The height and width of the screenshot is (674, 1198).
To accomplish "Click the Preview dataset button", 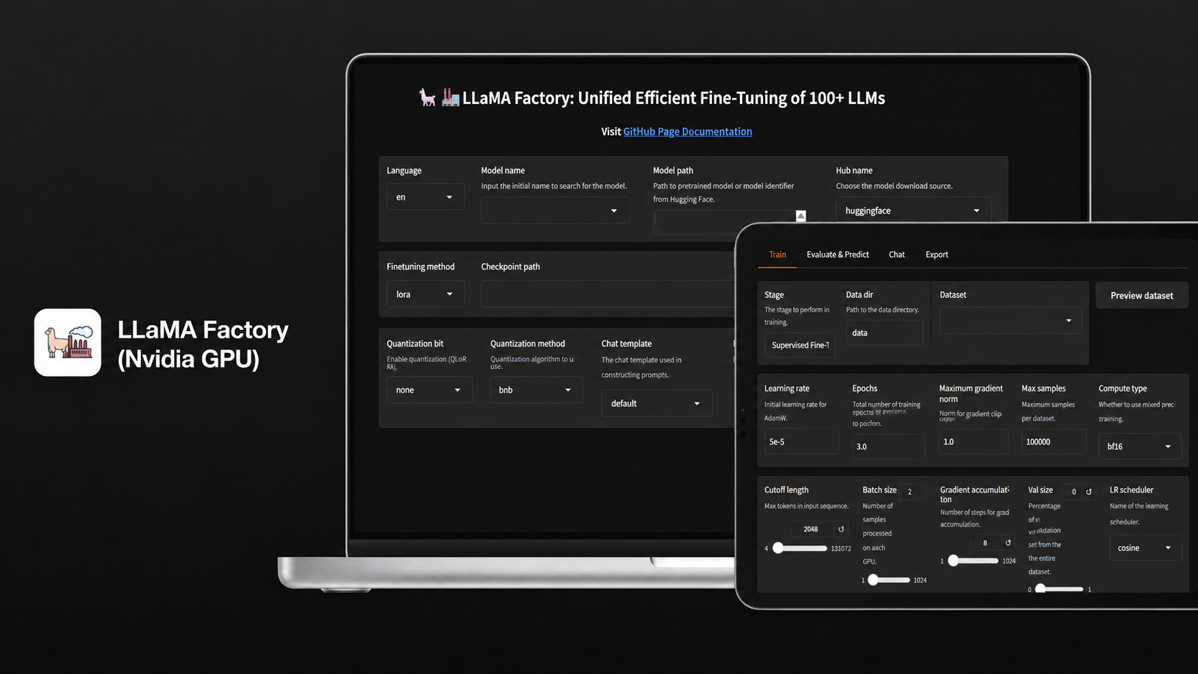I will pyautogui.click(x=1141, y=295).
